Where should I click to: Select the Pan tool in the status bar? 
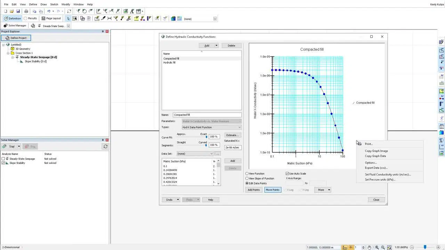click(369, 247)
